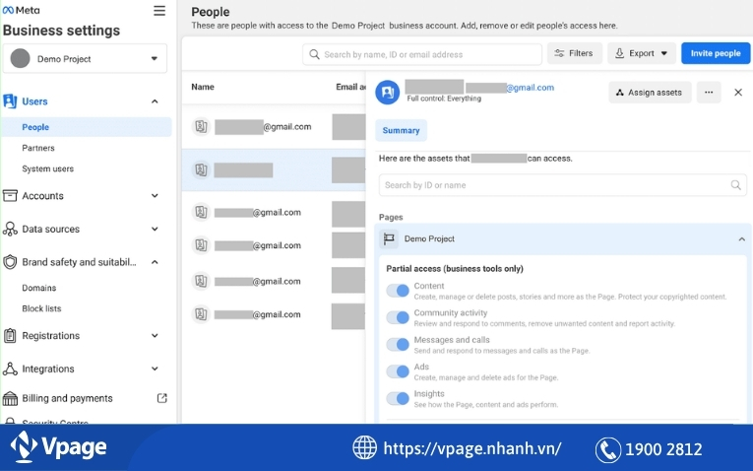Viewport: 753px width, 471px height.
Task: Select System users in the sidebar
Action: (x=47, y=168)
